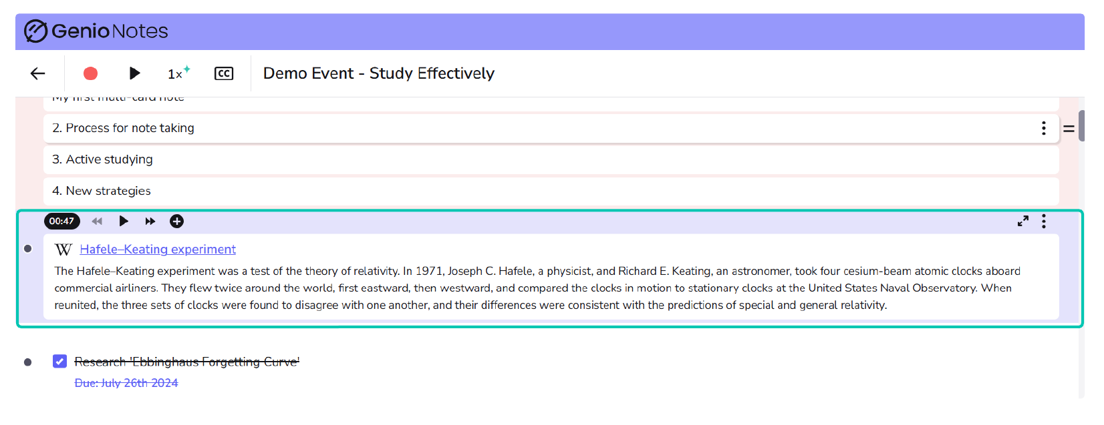Image resolution: width=1104 pixels, height=425 pixels.
Task: Play the note's audio clip
Action: pyautogui.click(x=124, y=221)
